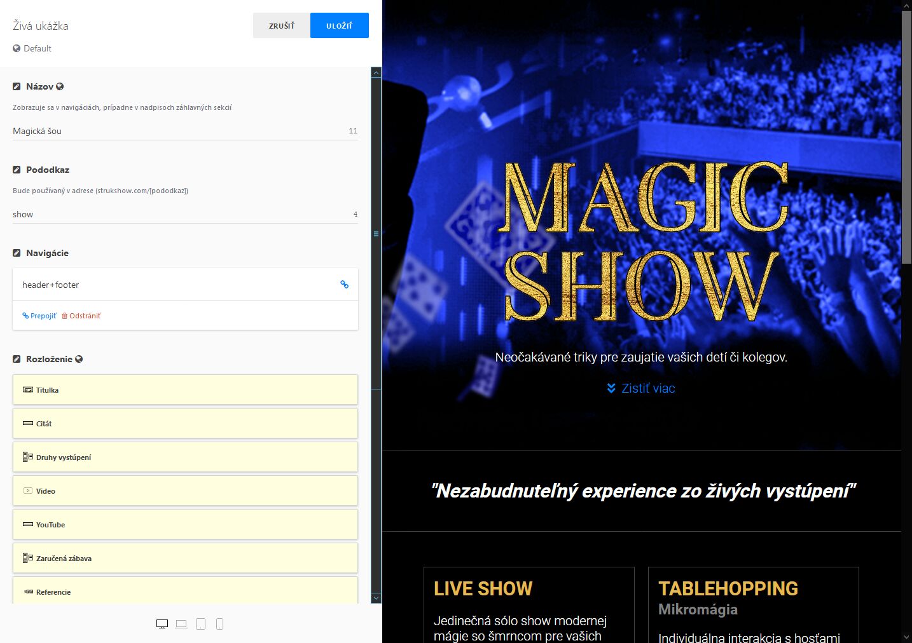Click Zrušiť button to cancel
912x643 pixels.
click(282, 25)
